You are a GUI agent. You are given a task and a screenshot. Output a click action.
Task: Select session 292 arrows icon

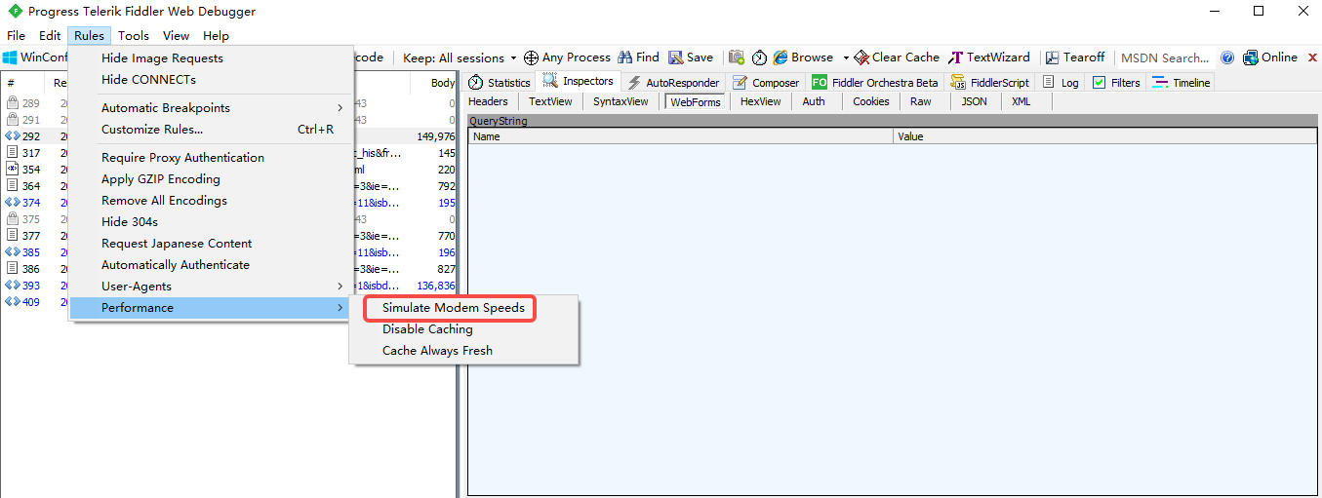(x=13, y=136)
